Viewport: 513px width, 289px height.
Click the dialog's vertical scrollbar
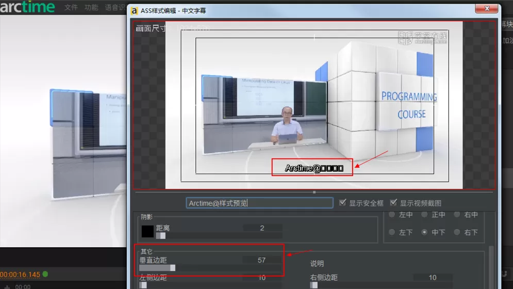pyautogui.click(x=491, y=267)
